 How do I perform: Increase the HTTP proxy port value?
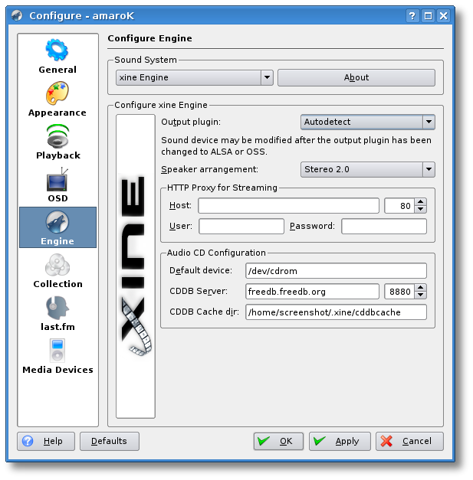point(421,202)
